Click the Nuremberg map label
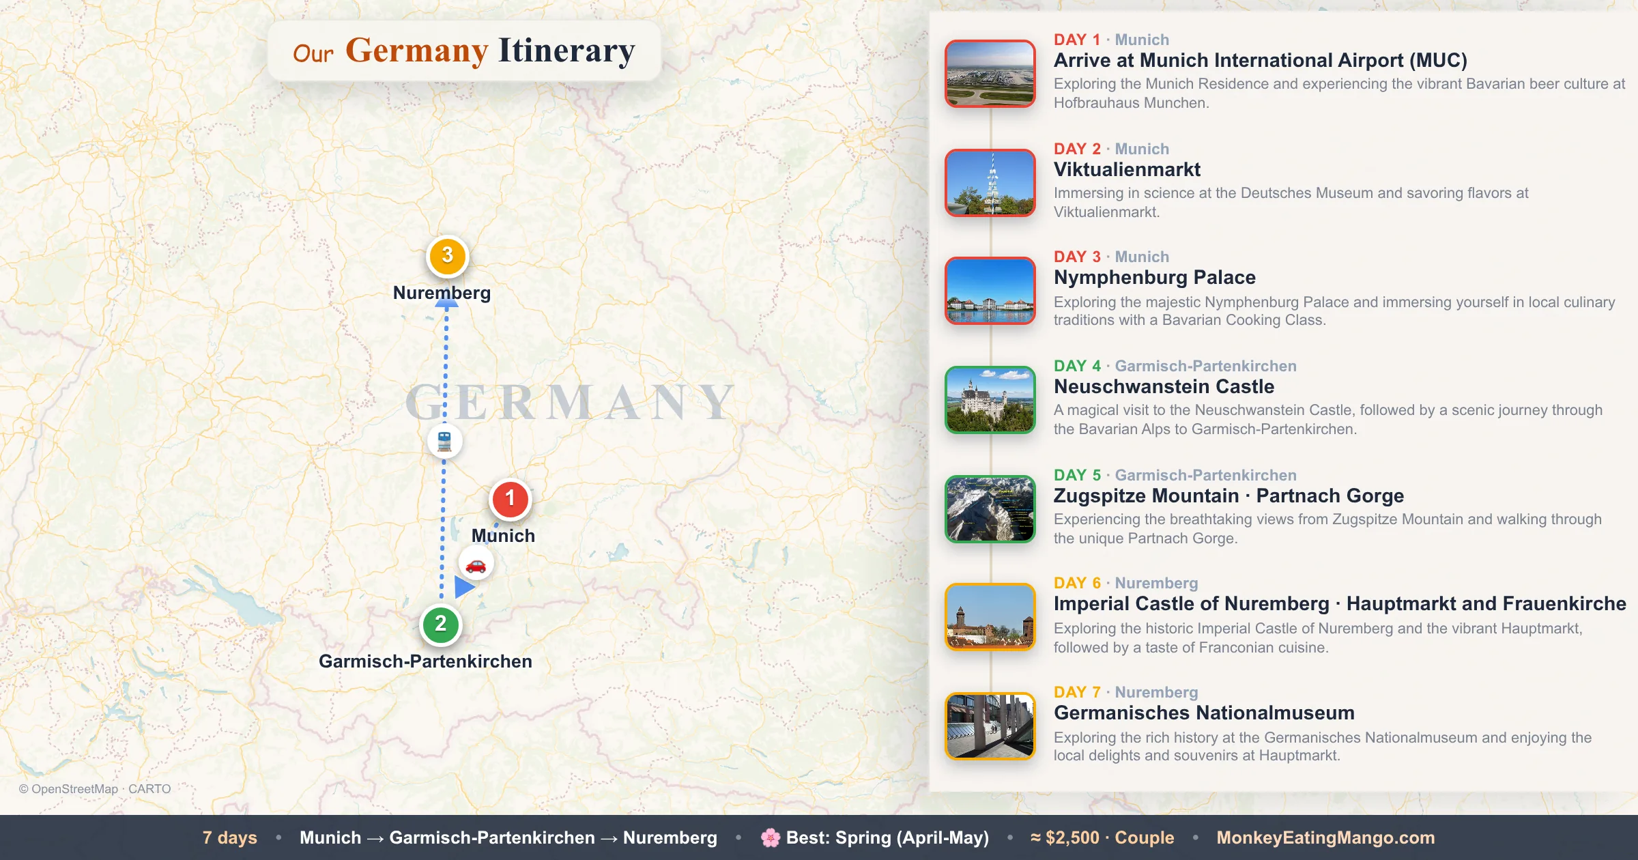Screen dimensions: 1638x860 [x=442, y=293]
